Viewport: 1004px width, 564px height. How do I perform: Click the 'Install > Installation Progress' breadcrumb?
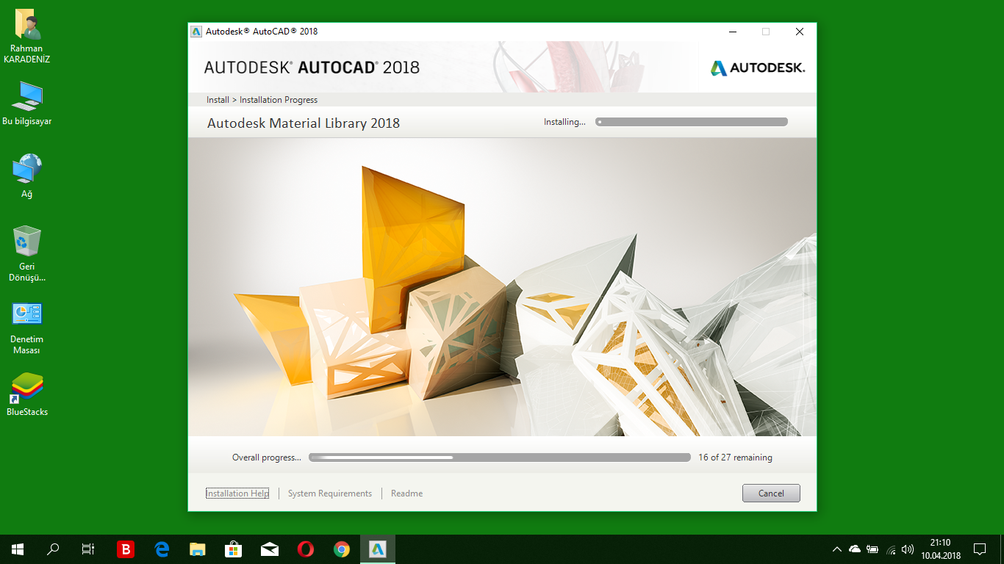[x=262, y=100]
